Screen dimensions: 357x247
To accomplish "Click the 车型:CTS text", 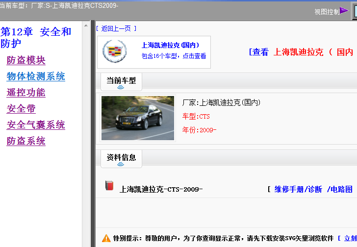I will click(196, 117).
